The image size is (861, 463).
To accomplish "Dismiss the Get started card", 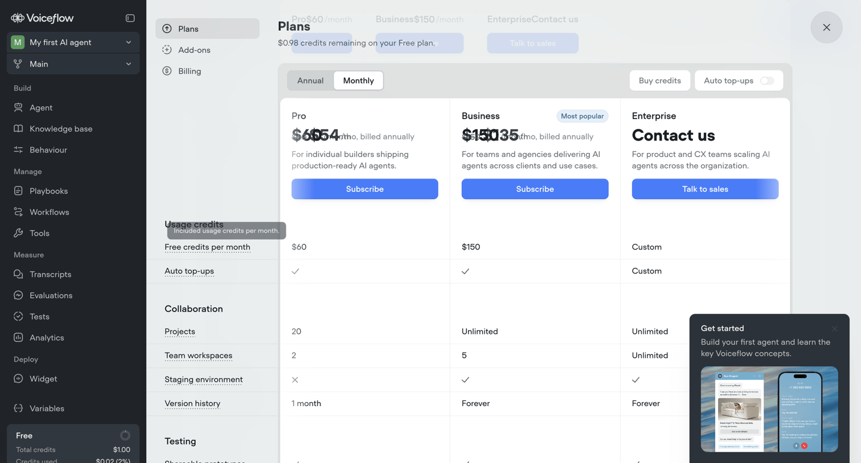I will point(834,329).
